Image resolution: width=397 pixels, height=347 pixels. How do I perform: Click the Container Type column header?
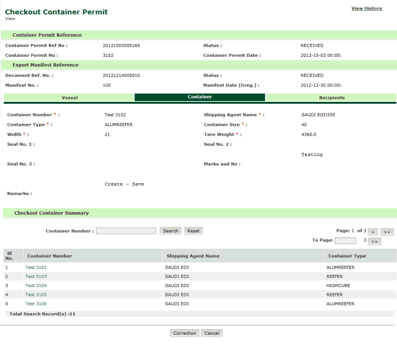tap(347, 256)
